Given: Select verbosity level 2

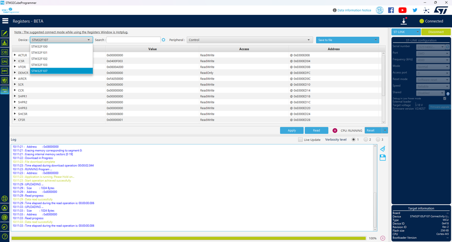Looking at the screenshot, I should pos(366,140).
